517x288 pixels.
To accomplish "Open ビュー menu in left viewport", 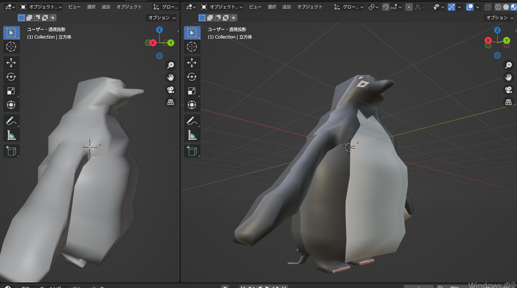I will click(74, 7).
